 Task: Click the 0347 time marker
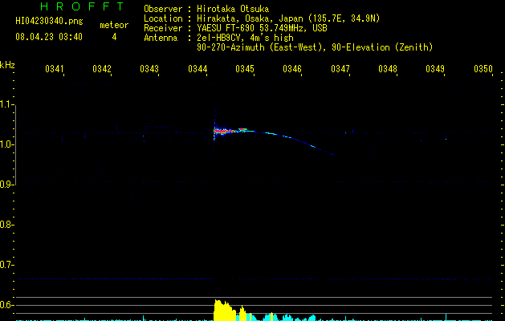click(x=340, y=69)
